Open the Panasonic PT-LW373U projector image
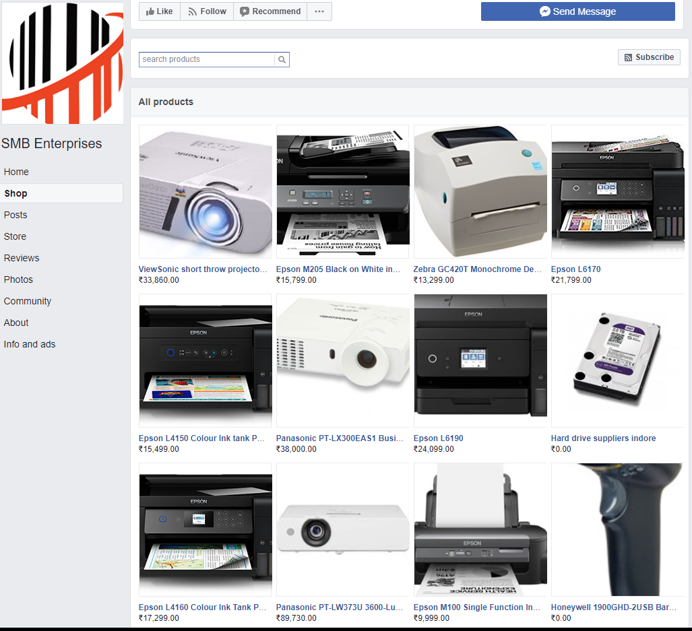Image resolution: width=692 pixels, height=631 pixels. 343,529
